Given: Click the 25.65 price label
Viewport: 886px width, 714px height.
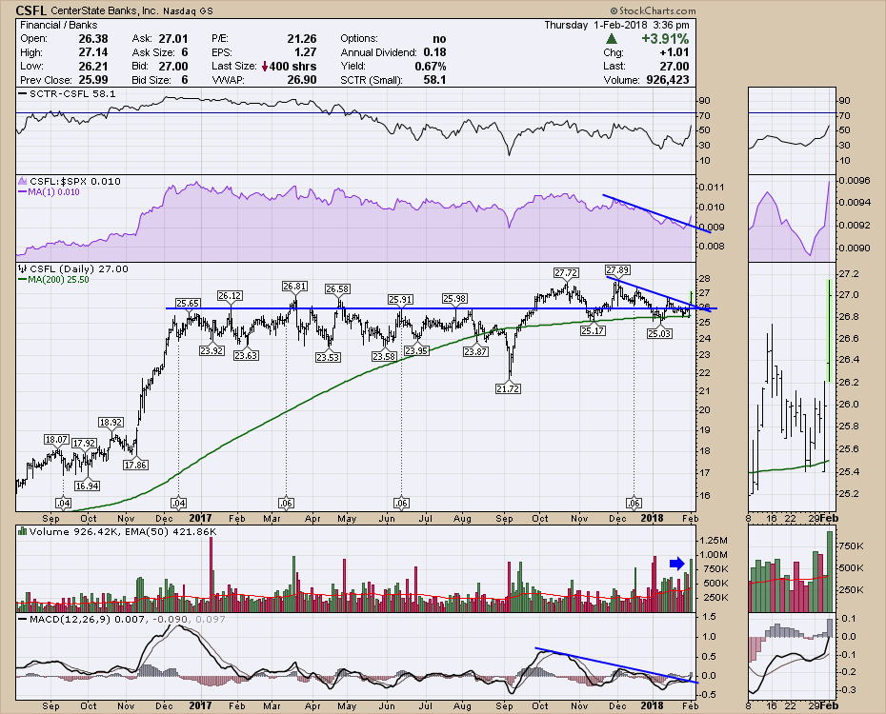Looking at the screenshot, I should (x=187, y=303).
